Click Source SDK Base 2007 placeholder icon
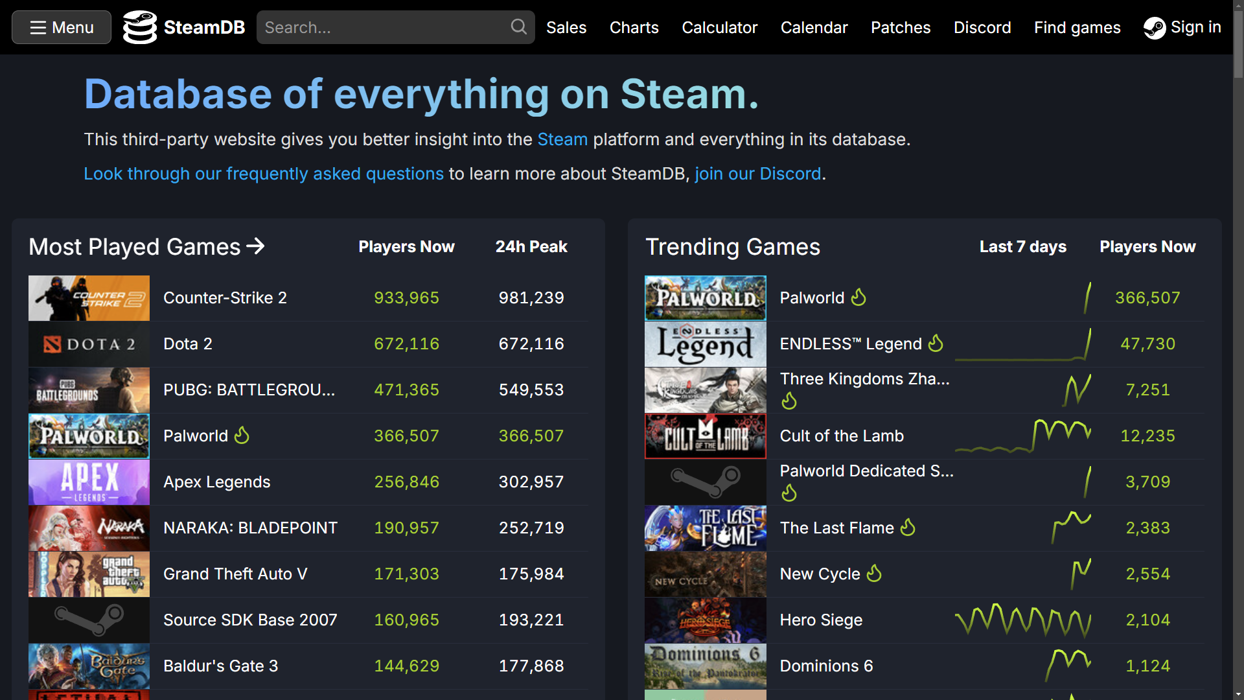1244x700 pixels. click(89, 620)
